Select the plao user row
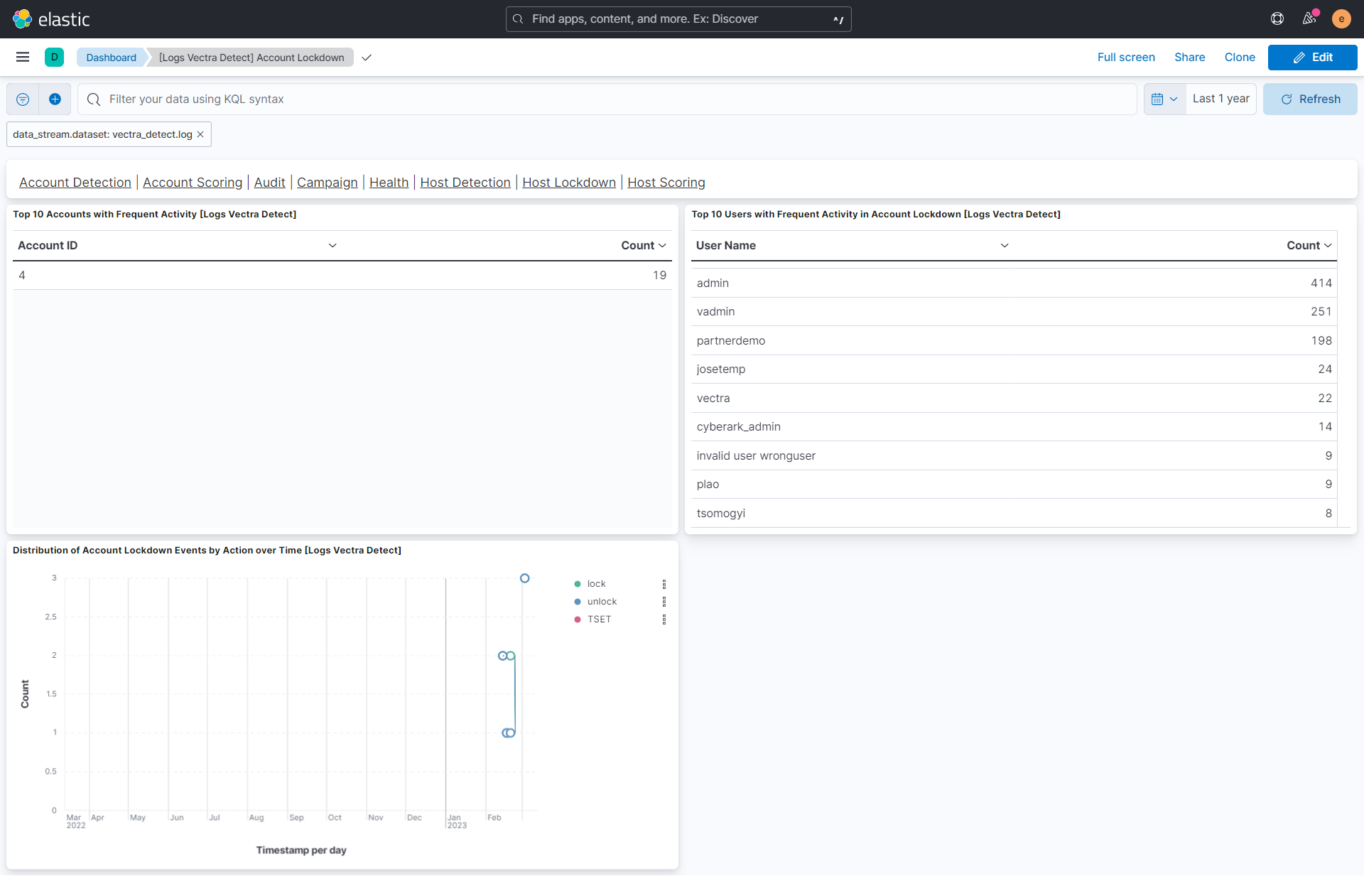Viewport: 1364px width, 876px height. [1014, 485]
